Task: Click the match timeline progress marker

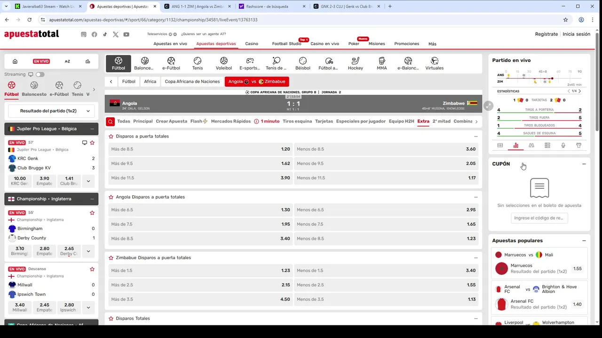Action: [x=552, y=78]
